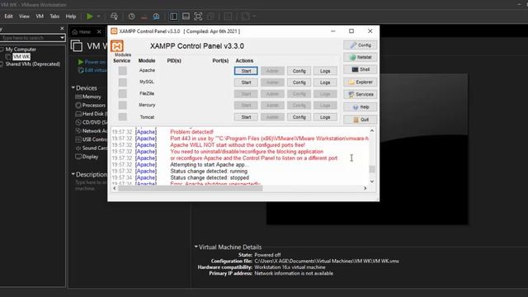
Task: View Apache Logs
Action: [325, 71]
